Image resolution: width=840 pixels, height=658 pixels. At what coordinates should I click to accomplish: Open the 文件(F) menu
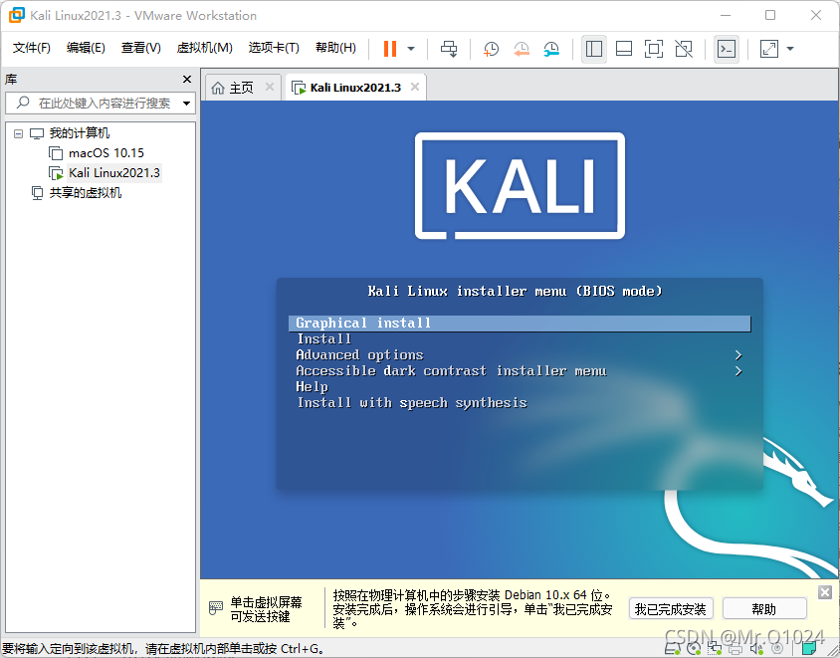[32, 48]
